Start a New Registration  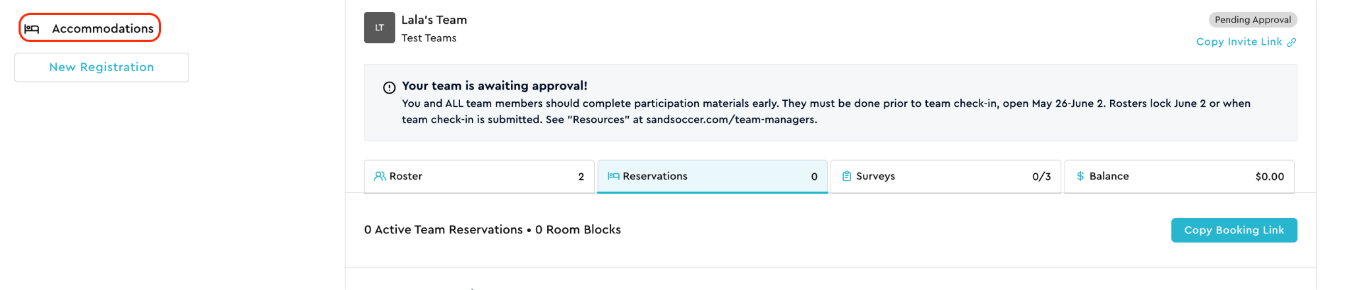pos(102,67)
